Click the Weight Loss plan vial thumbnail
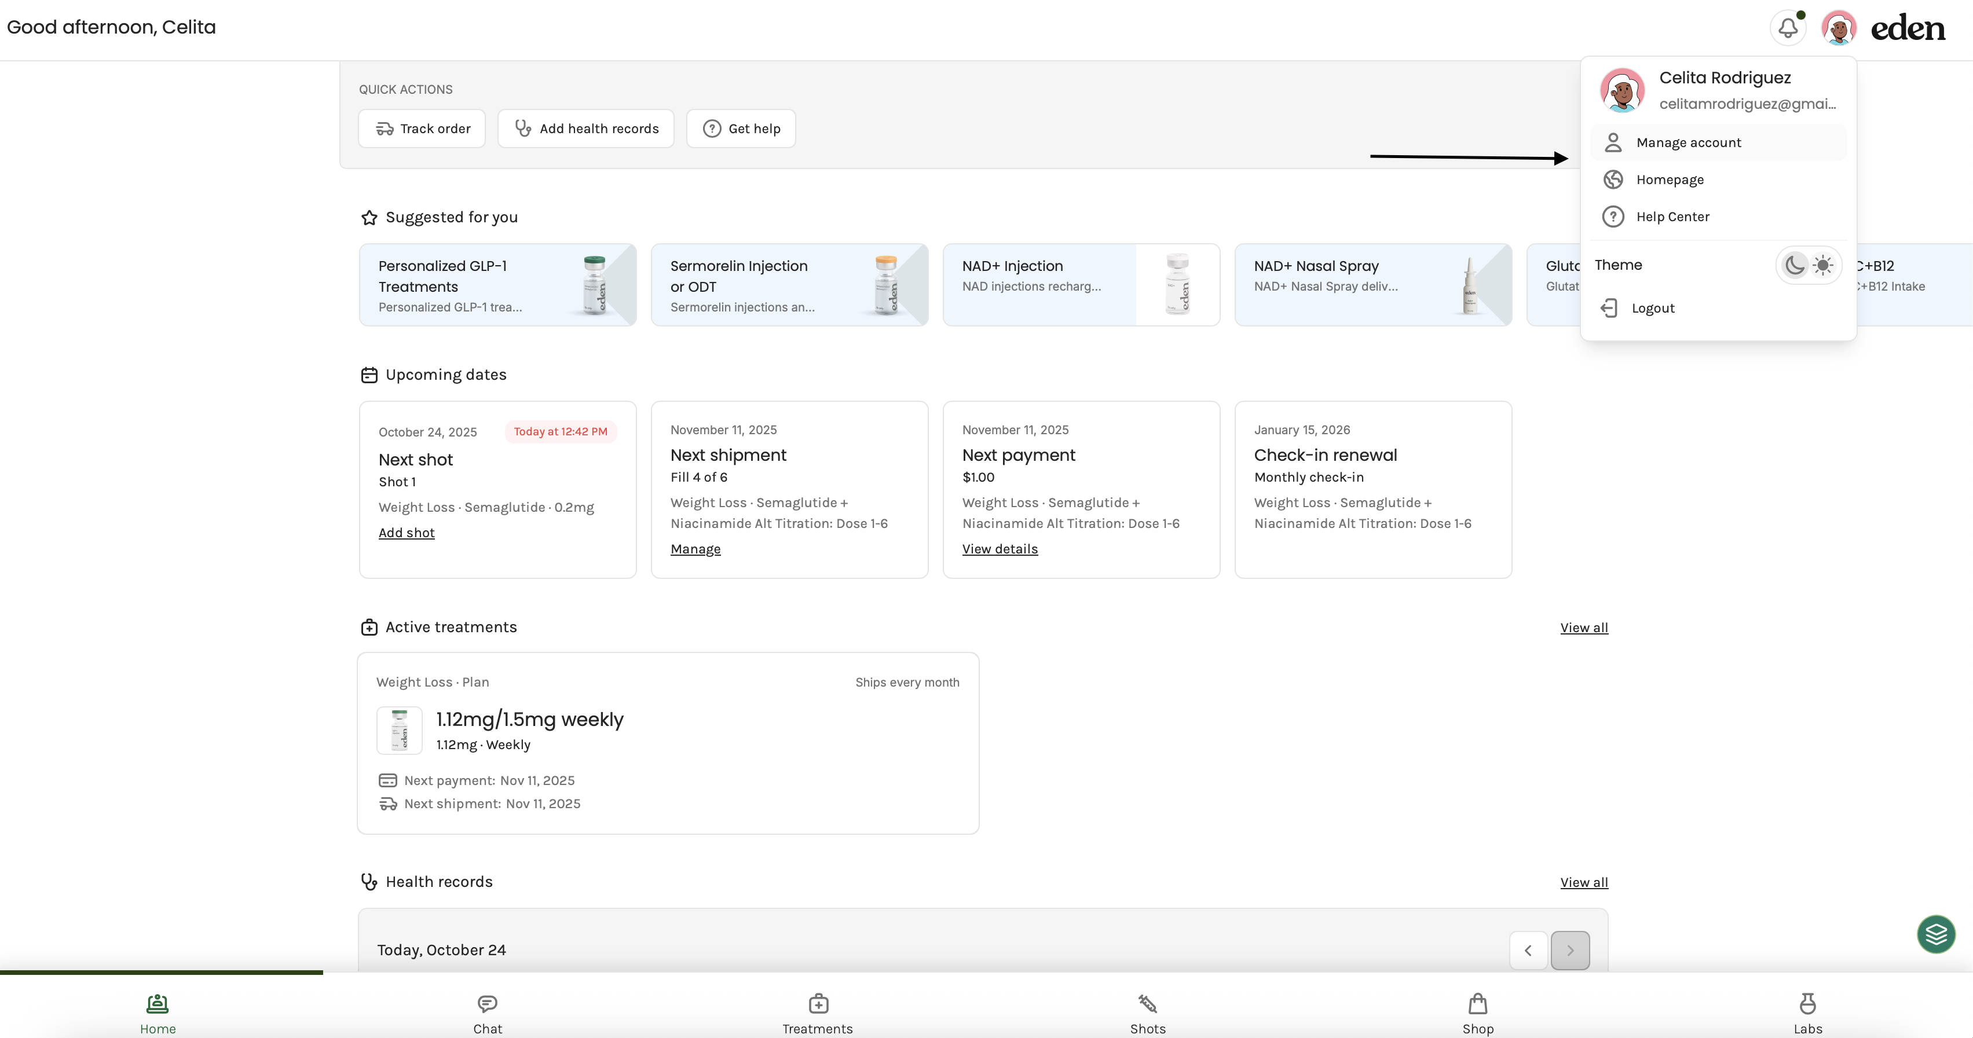Image resolution: width=1973 pixels, height=1038 pixels. [399, 730]
